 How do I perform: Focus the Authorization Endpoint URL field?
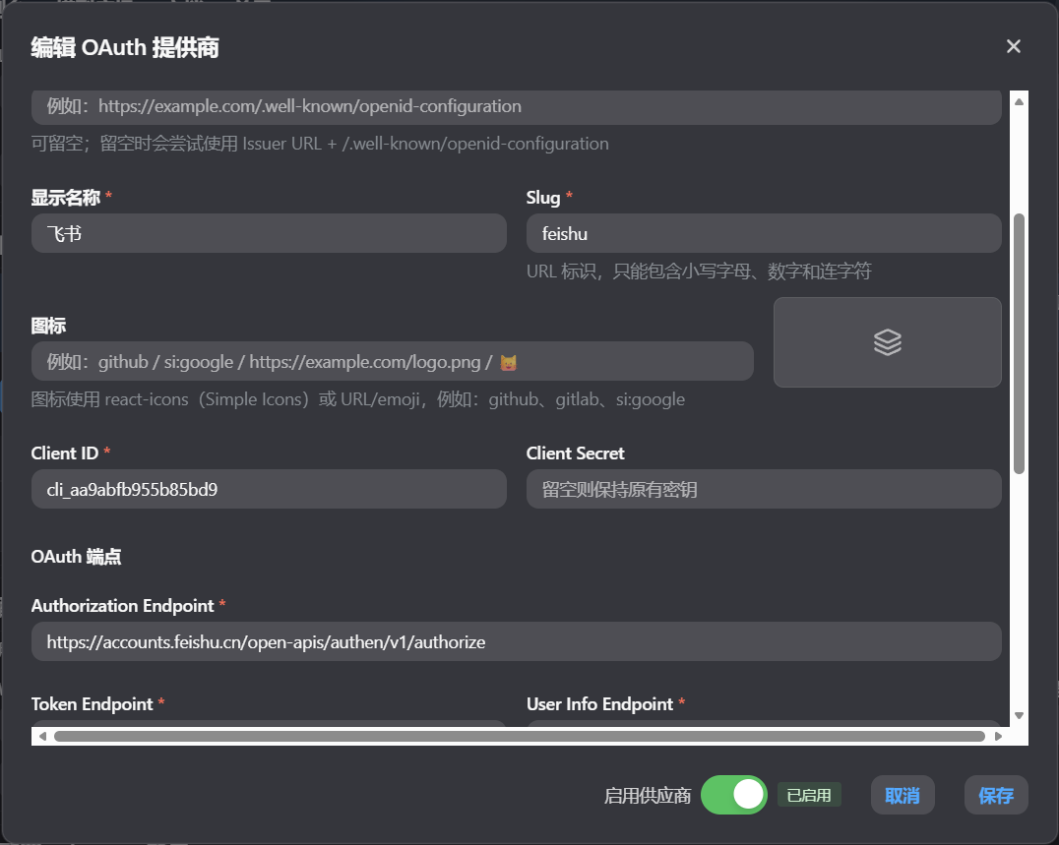517,641
